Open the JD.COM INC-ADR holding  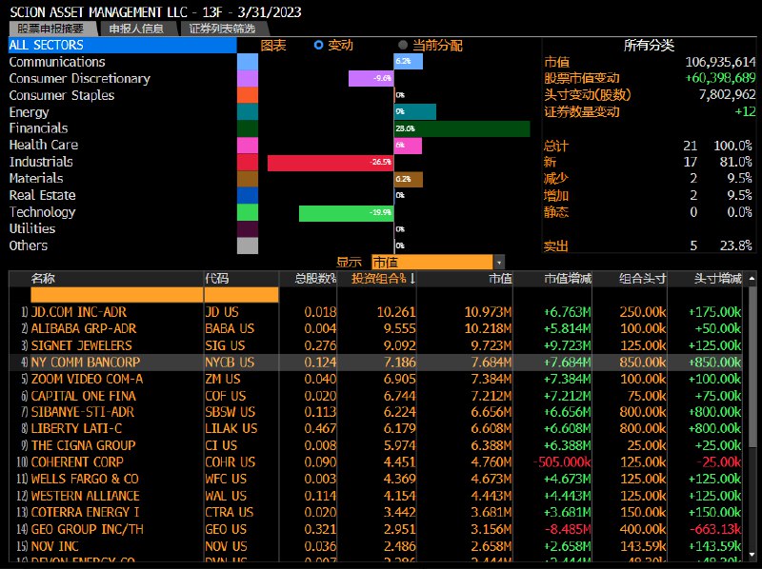[79, 312]
